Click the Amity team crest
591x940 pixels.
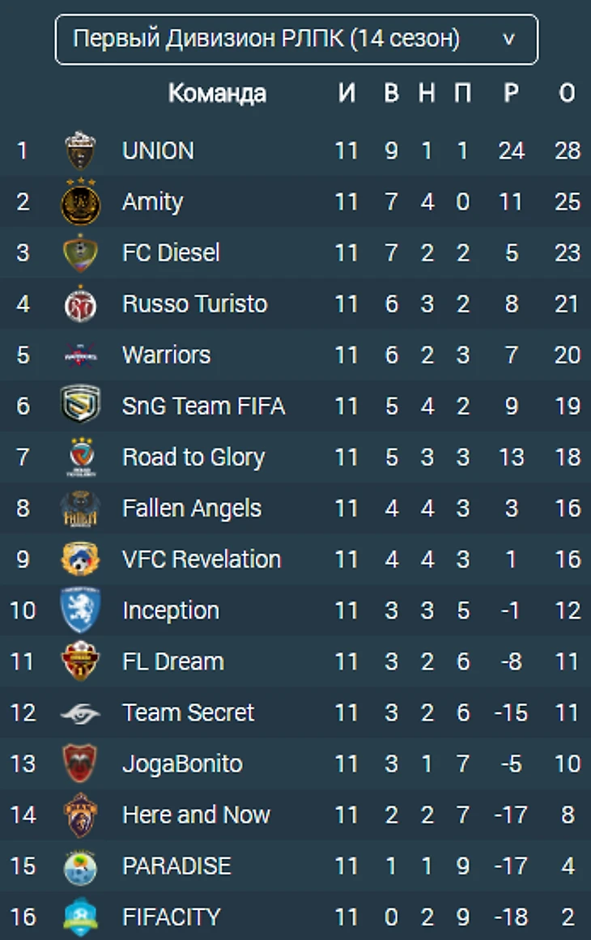(x=80, y=202)
